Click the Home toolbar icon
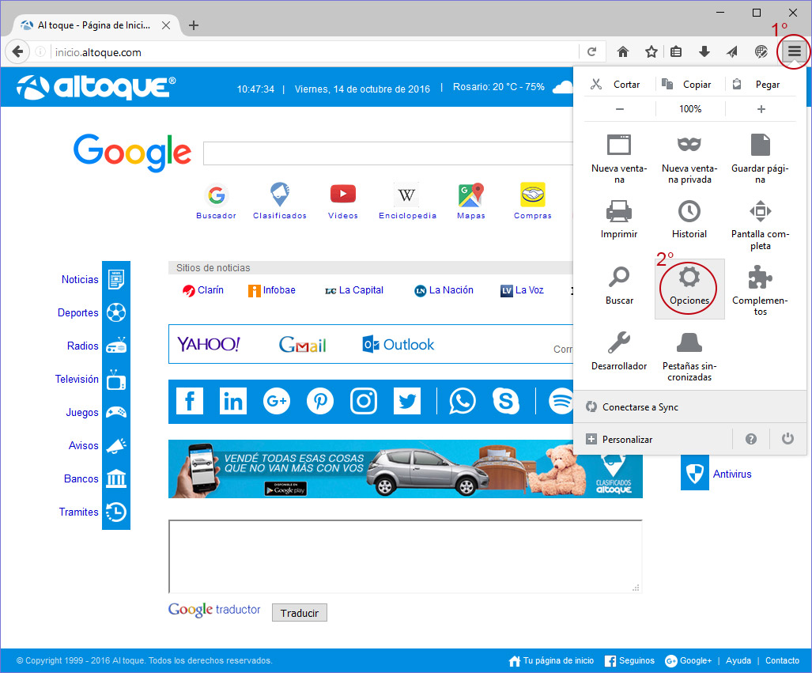812x673 pixels. click(x=623, y=51)
